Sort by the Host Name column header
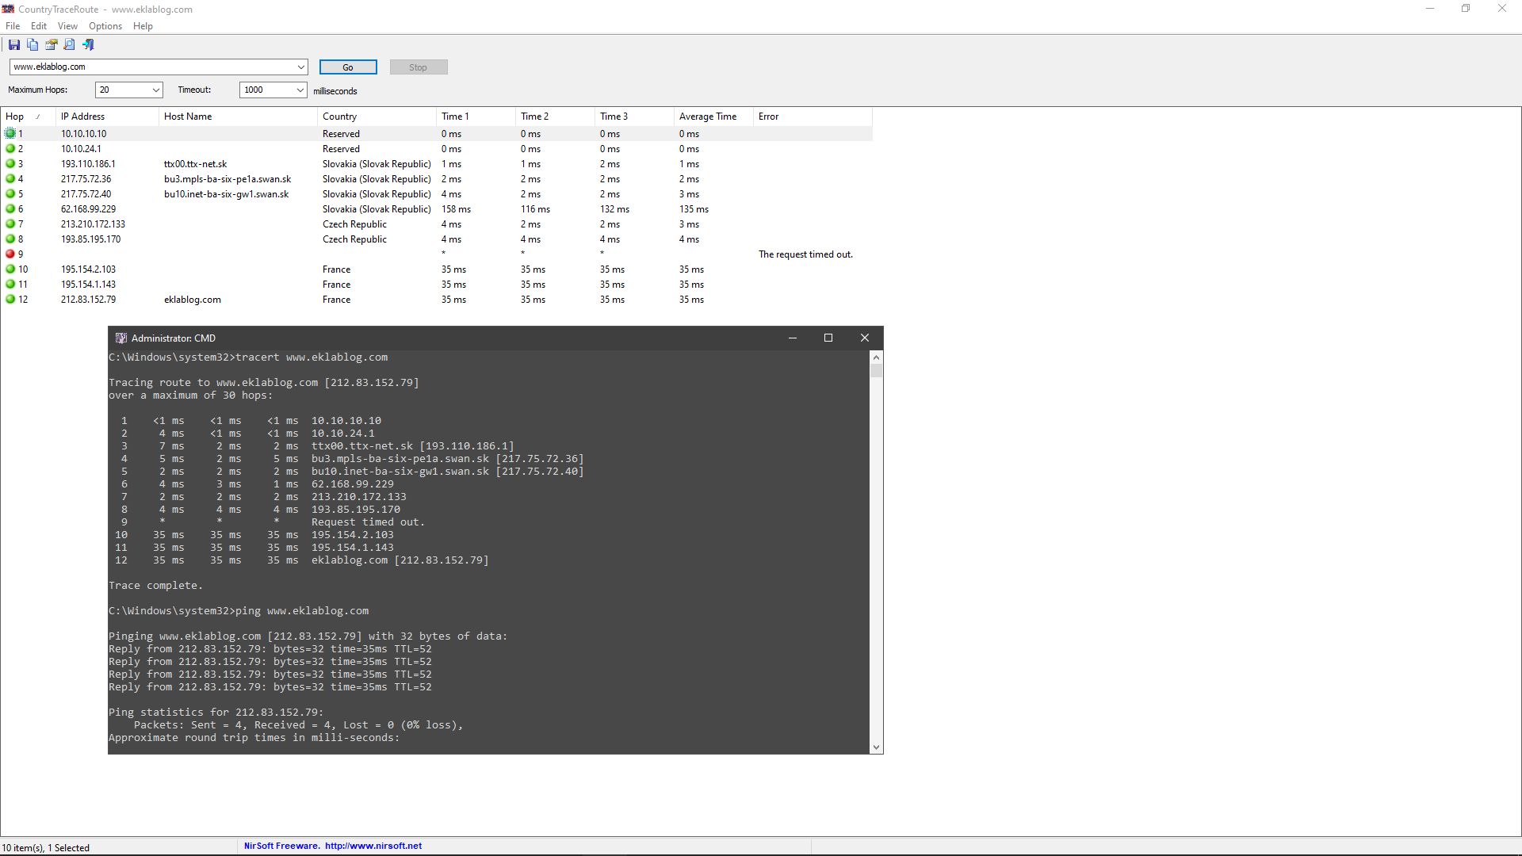The width and height of the screenshot is (1522, 856). click(x=238, y=117)
